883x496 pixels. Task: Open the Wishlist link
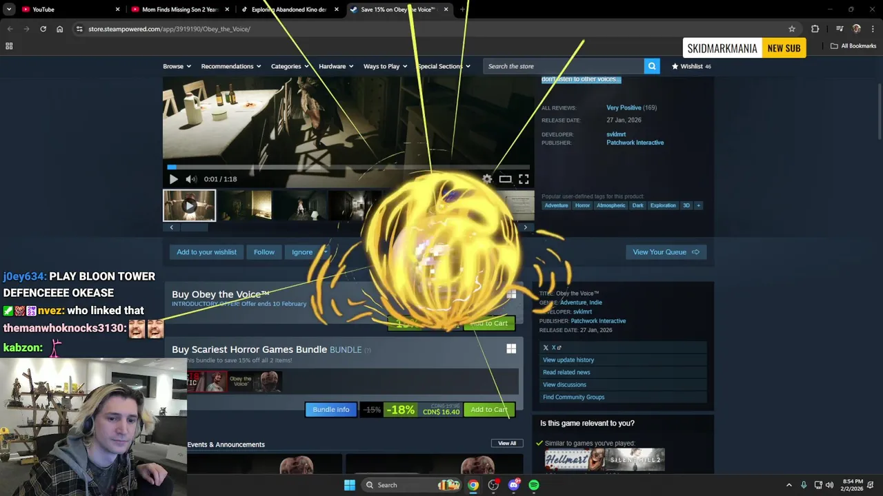(x=691, y=66)
